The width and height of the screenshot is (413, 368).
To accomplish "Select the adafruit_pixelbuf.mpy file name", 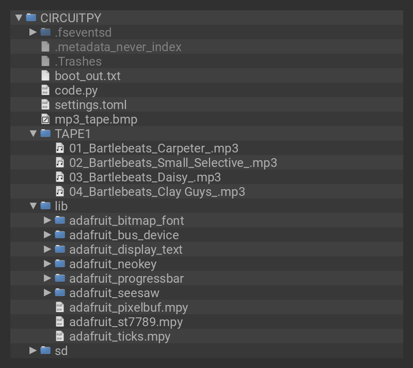I will 128,308.
